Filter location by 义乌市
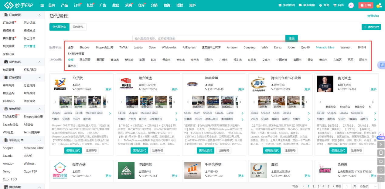The image size is (385, 189). [267, 60]
